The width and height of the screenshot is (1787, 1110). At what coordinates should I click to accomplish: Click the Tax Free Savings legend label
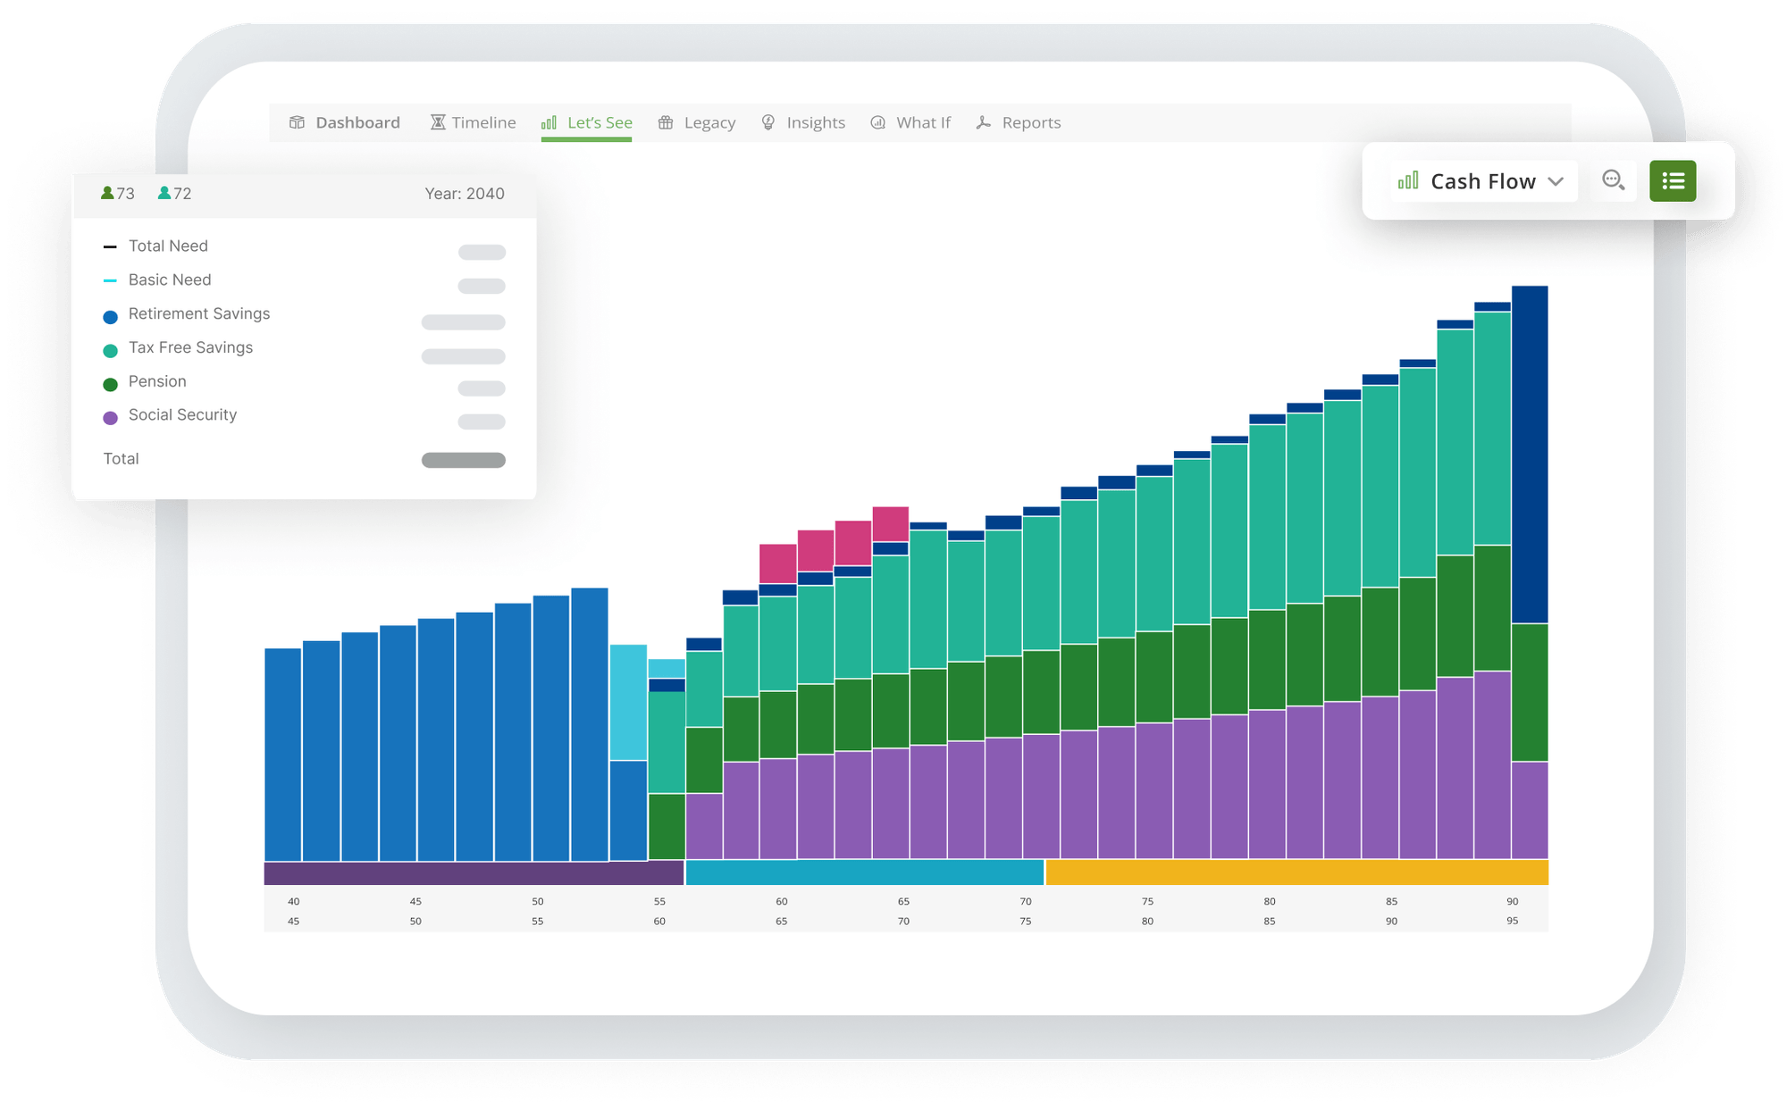(x=190, y=347)
